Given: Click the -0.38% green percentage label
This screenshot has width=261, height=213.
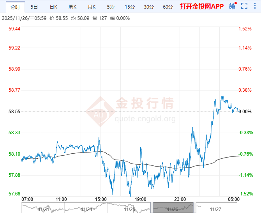Looking at the screenshot, I should click(246, 133).
